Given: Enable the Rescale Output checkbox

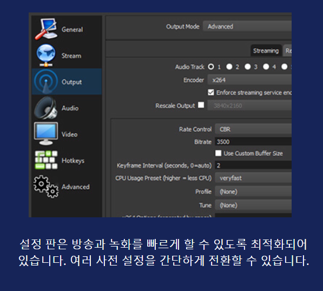Looking at the screenshot, I should pyautogui.click(x=201, y=105).
